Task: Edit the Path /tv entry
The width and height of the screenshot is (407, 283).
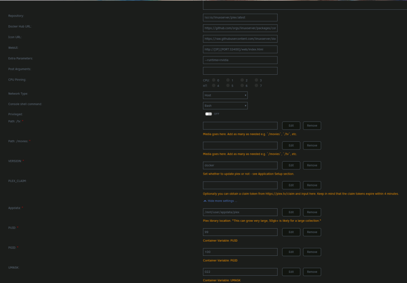Action: 291,125
